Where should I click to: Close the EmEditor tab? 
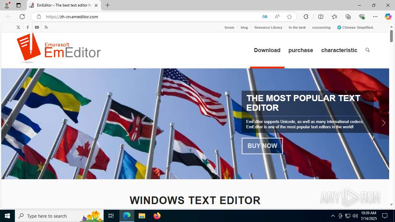point(96,5)
